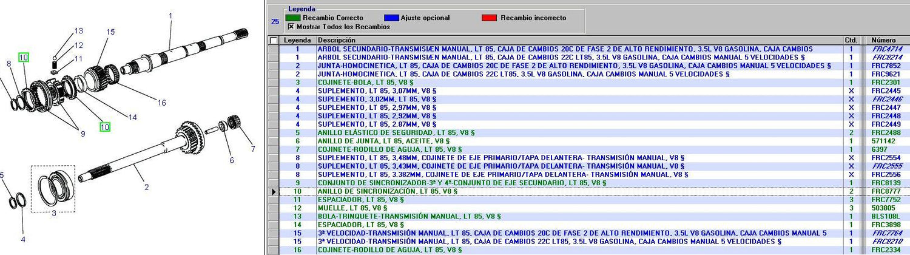Tick the checkbox in the table header corner
Image resolution: width=910 pixels, height=255 pixels.
[274, 40]
